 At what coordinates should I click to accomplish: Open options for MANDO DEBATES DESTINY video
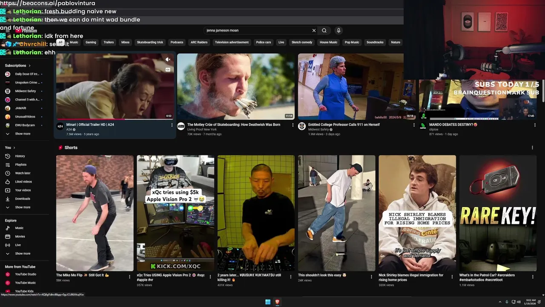point(534,125)
